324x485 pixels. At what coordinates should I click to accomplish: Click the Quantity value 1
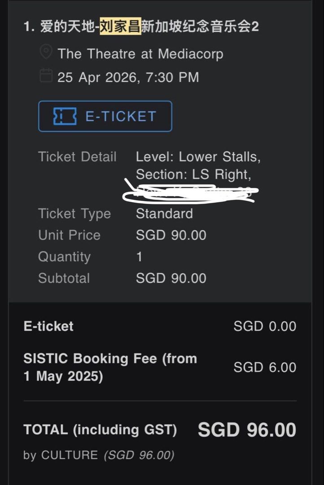point(139,256)
